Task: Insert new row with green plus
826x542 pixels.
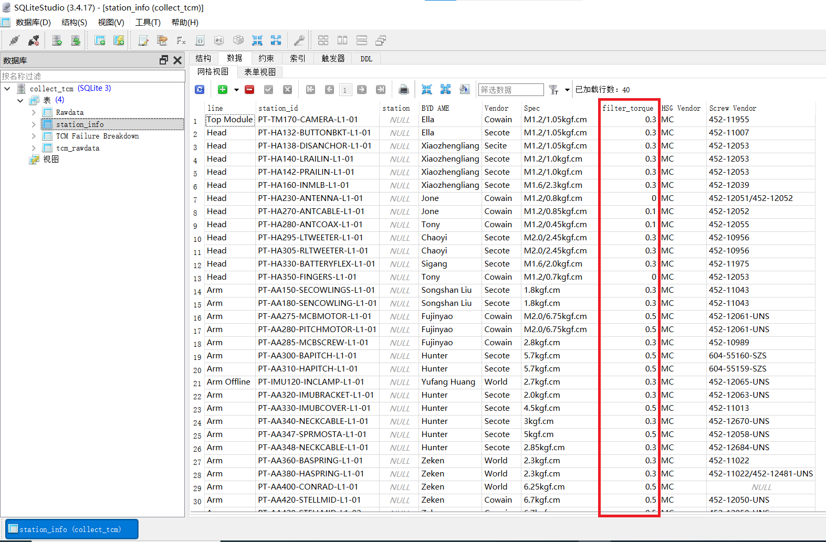Action: coord(223,90)
